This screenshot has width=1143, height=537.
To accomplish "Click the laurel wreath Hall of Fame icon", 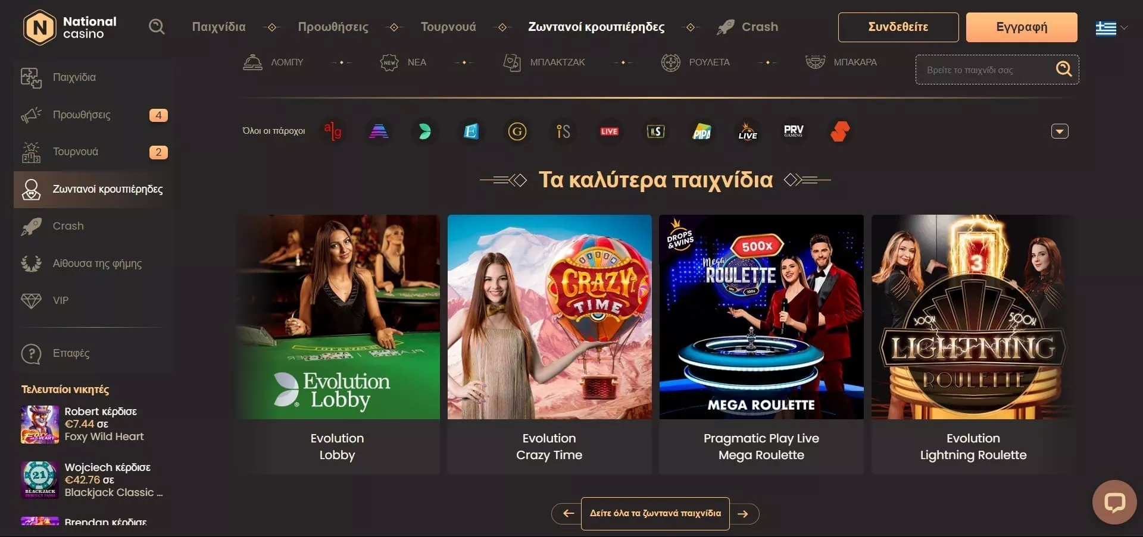I will tap(31, 263).
